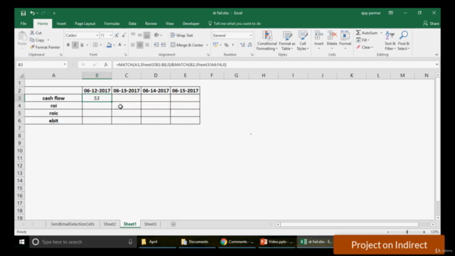455x256 pixels.
Task: Expand the formula bar
Action: [x=437, y=65]
